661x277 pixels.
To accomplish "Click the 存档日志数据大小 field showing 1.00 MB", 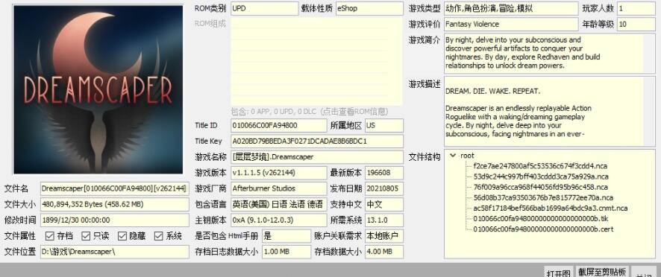I will pos(286,252).
